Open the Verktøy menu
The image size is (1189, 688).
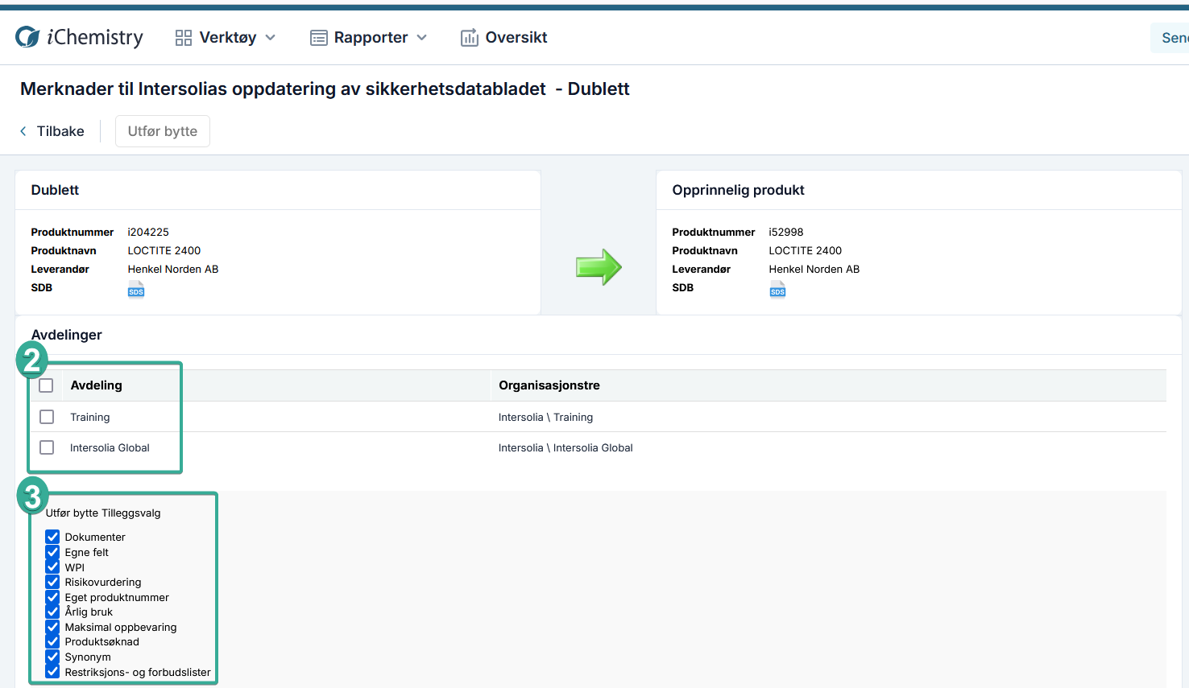(226, 38)
